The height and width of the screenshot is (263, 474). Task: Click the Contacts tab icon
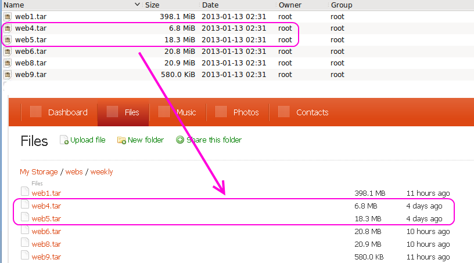[x=284, y=112]
